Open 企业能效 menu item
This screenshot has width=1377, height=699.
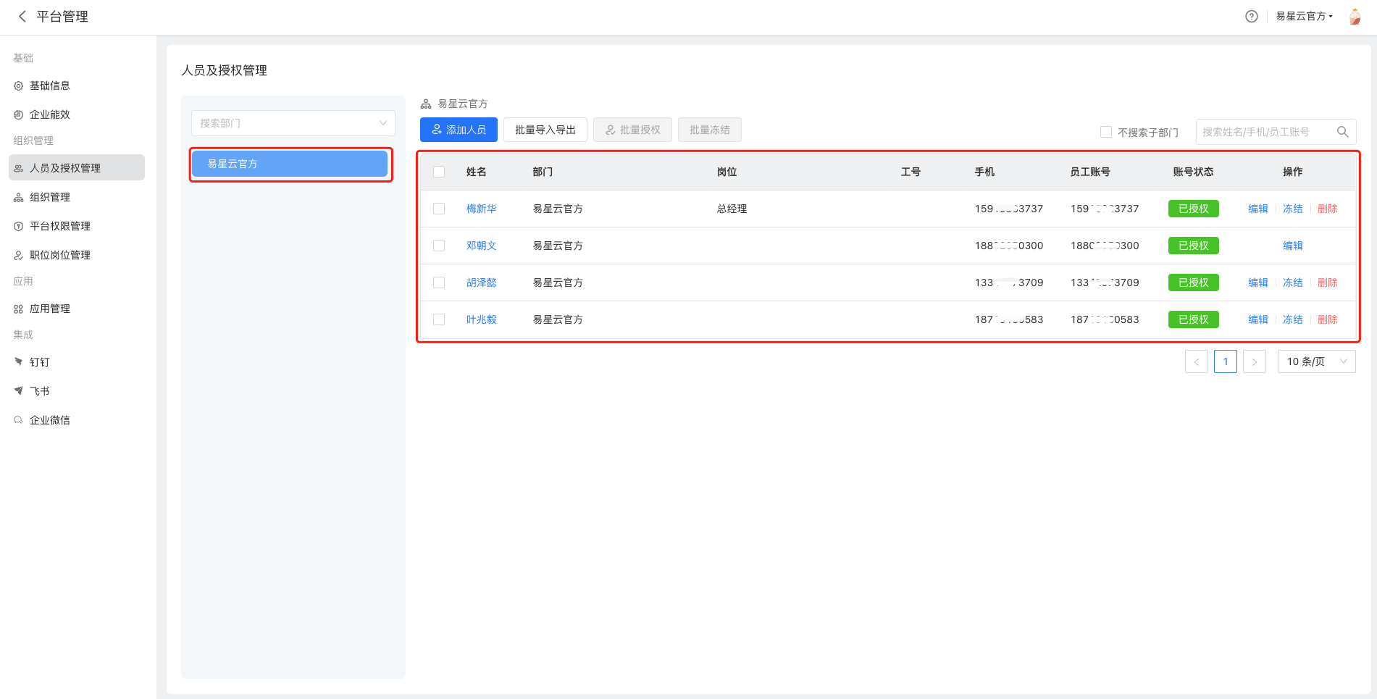77,114
